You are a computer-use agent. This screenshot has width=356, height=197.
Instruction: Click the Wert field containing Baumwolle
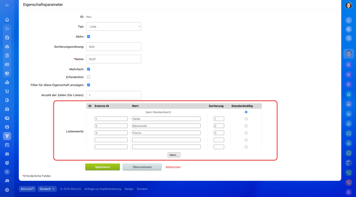166,126
